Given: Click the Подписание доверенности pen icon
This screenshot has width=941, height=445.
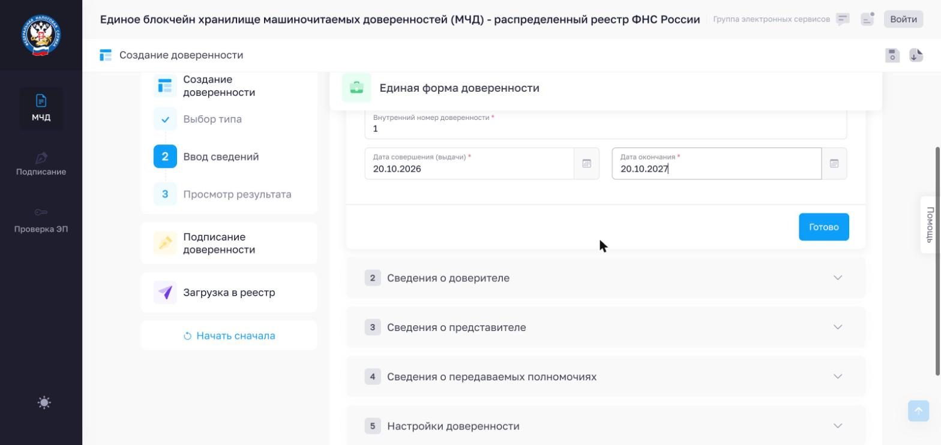Looking at the screenshot, I should tap(165, 243).
